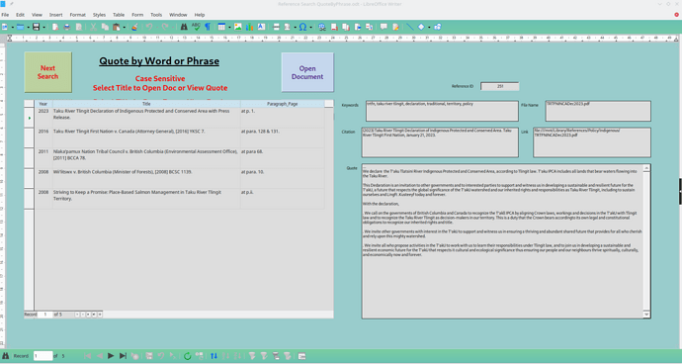Click the Save document icon
682x364 pixels.
tap(37, 27)
